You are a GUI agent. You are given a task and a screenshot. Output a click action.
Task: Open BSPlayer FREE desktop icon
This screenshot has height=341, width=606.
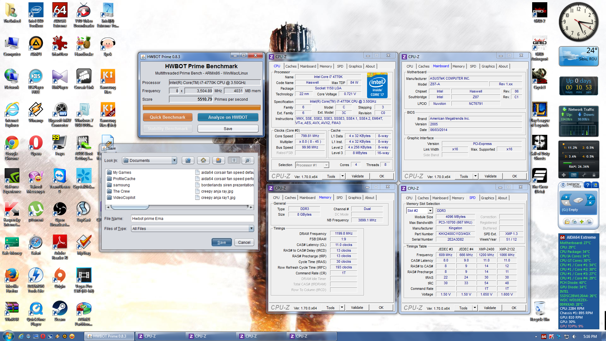(36, 81)
